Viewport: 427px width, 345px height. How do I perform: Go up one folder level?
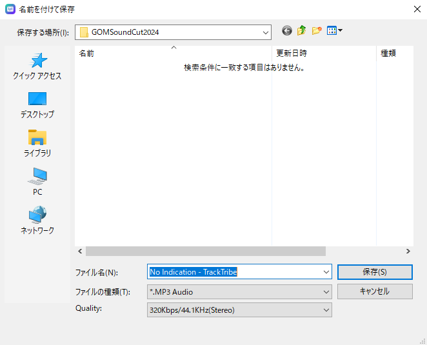coord(301,31)
